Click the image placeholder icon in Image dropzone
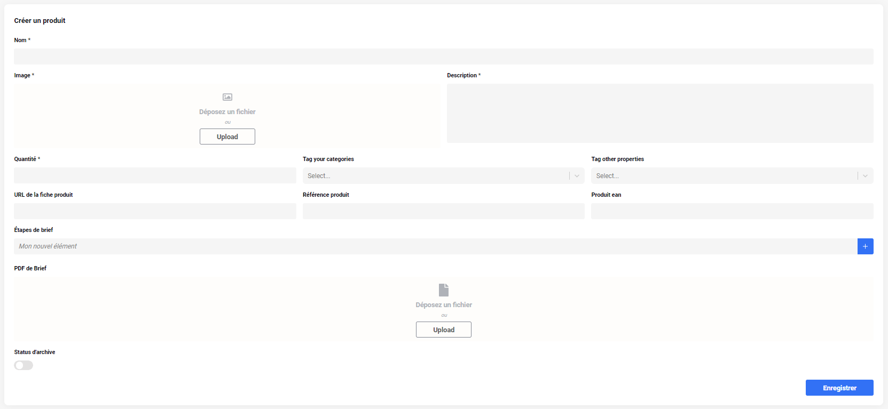The height and width of the screenshot is (409, 888). 227,97
